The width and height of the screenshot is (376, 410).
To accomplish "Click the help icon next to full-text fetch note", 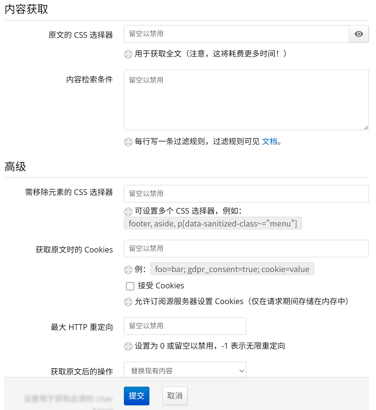I will pyautogui.click(x=128, y=54).
